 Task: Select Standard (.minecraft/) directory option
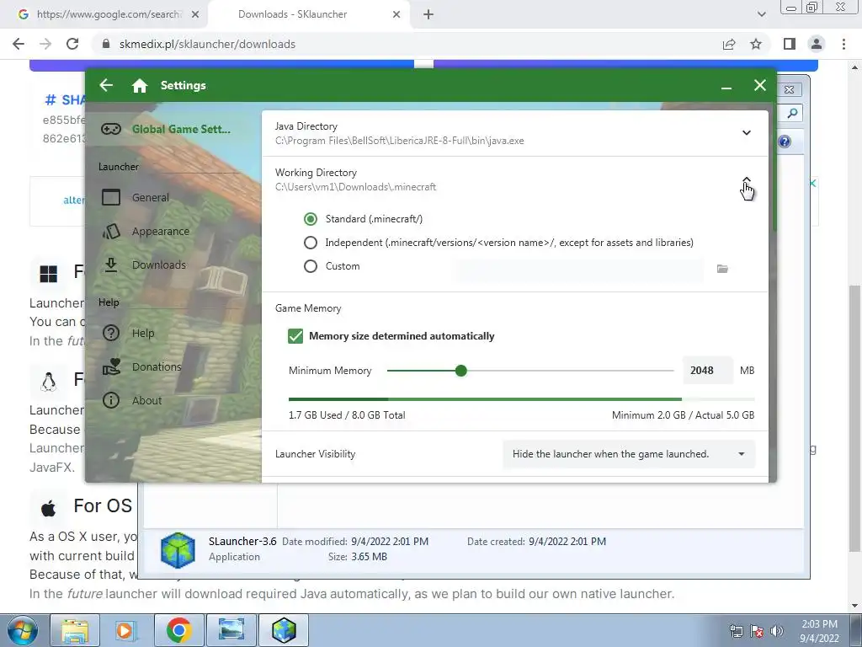pos(311,219)
